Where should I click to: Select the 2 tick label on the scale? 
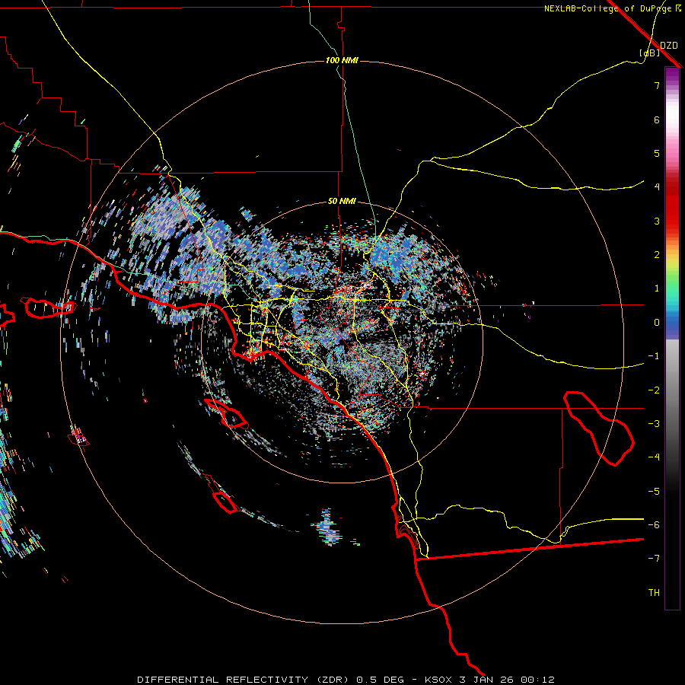(x=657, y=255)
